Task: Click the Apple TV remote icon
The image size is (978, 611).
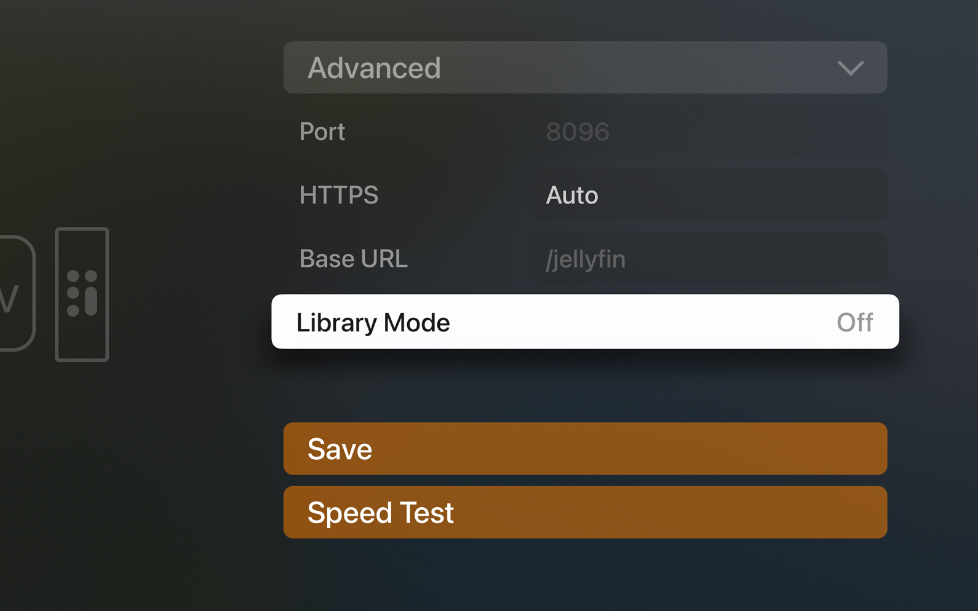Action: tap(82, 295)
